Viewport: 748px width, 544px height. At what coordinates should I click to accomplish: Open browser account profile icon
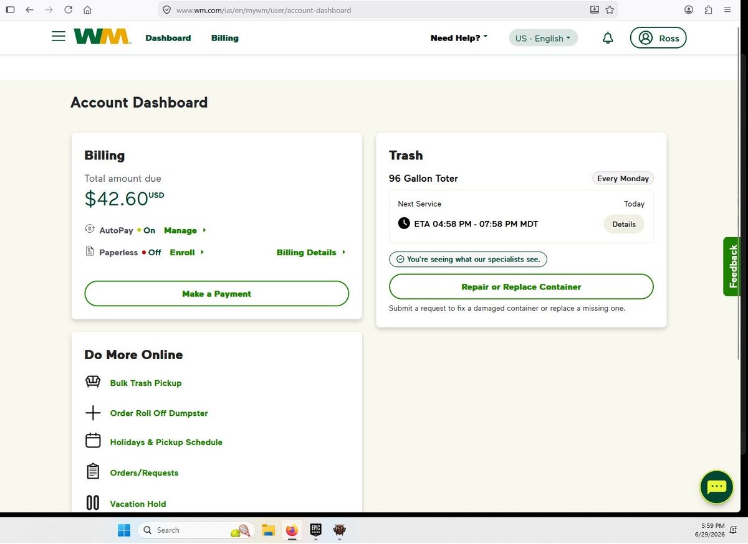[x=689, y=10]
